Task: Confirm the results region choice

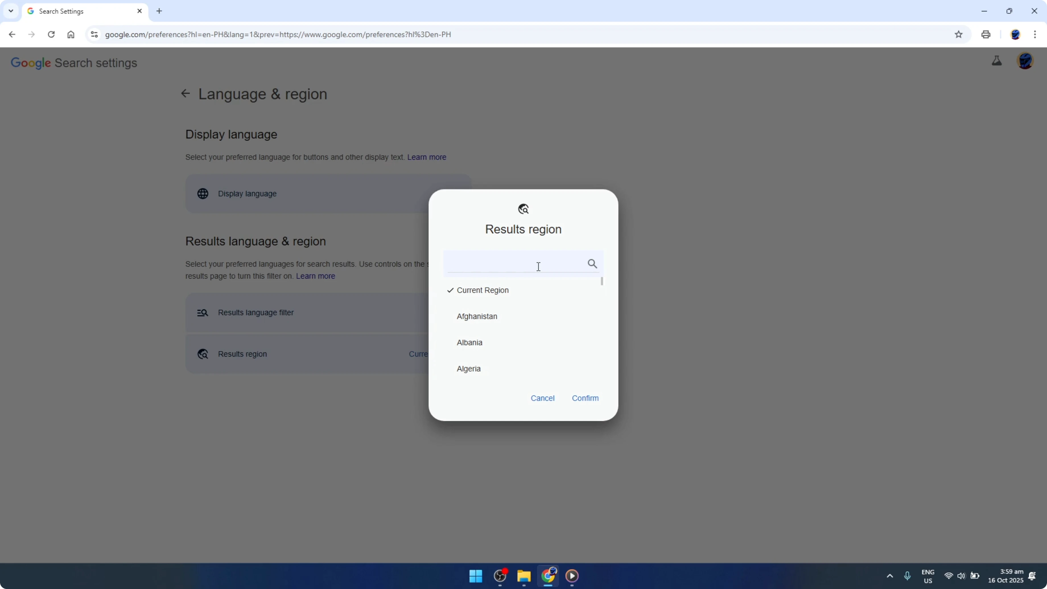Action: (585, 398)
